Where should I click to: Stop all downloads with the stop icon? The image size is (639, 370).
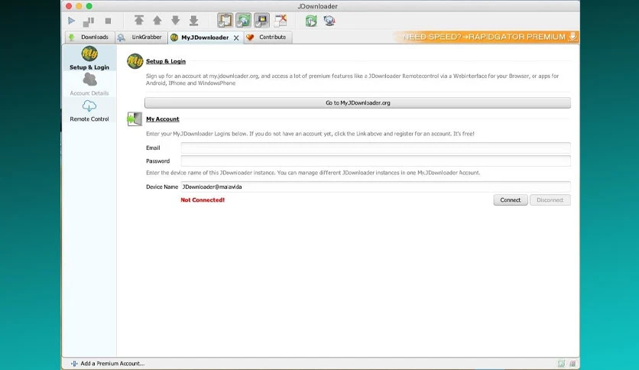(x=108, y=21)
